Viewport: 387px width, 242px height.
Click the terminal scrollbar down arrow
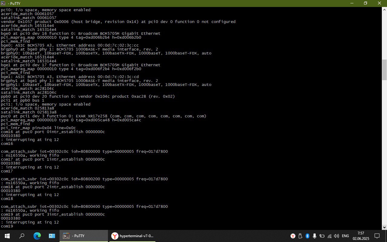click(384, 227)
